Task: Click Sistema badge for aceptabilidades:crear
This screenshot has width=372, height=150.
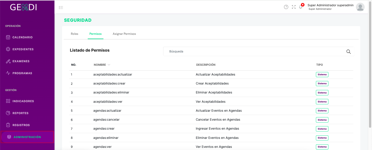Action: click(322, 83)
